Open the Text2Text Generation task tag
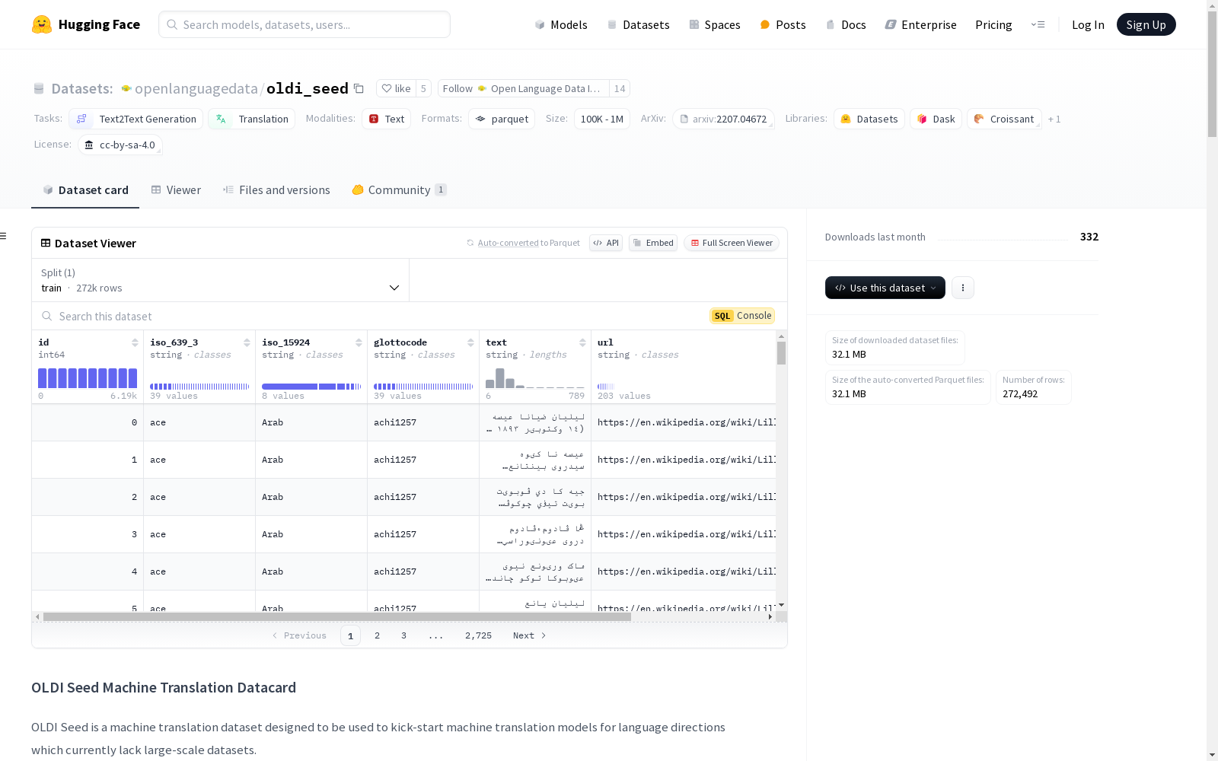Viewport: 1218px width, 761px height. [136, 119]
